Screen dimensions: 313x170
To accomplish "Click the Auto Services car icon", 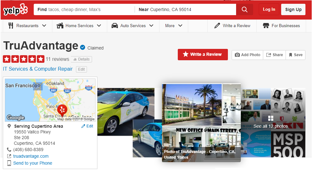I will tap(115, 26).
